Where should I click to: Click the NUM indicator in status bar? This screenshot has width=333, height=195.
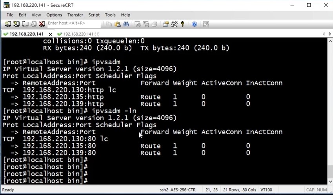[x=322, y=190]
